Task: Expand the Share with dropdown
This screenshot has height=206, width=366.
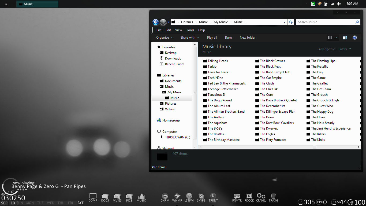Action: (x=190, y=38)
